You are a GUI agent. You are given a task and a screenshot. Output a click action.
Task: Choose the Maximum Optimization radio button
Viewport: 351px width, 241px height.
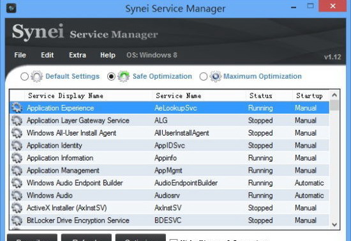click(203, 77)
